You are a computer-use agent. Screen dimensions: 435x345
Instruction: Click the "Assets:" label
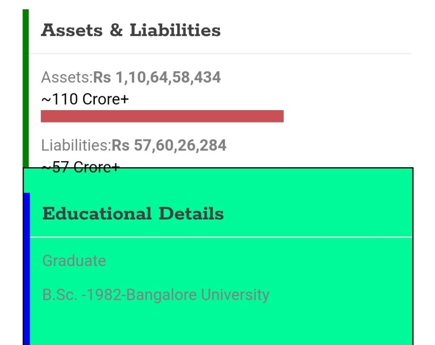(x=67, y=77)
